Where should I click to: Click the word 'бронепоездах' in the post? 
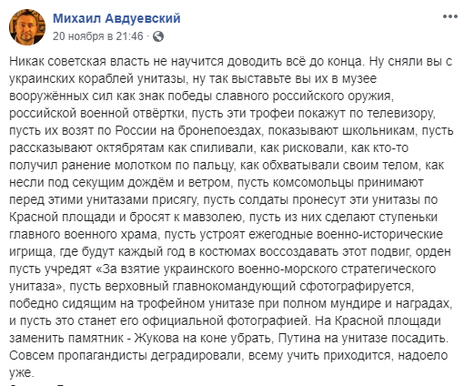pyautogui.click(x=219, y=131)
